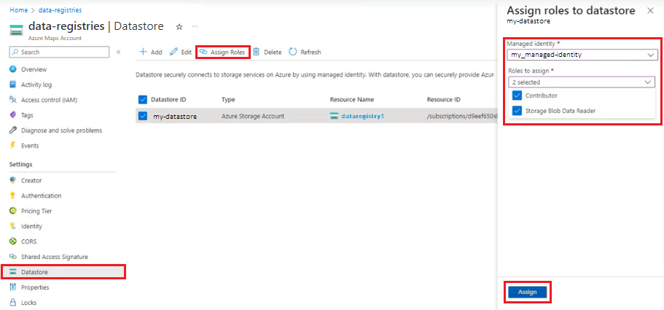Open the dataregistry1 resource link
664x310 pixels.
(362, 116)
